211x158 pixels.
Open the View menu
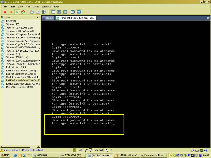click(20, 6)
